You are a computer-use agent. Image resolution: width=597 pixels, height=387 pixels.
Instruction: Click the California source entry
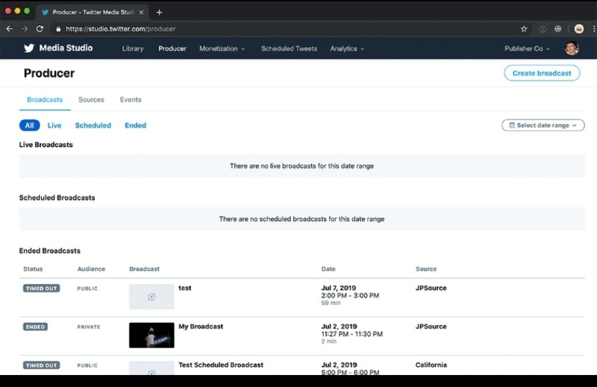pyautogui.click(x=431, y=365)
